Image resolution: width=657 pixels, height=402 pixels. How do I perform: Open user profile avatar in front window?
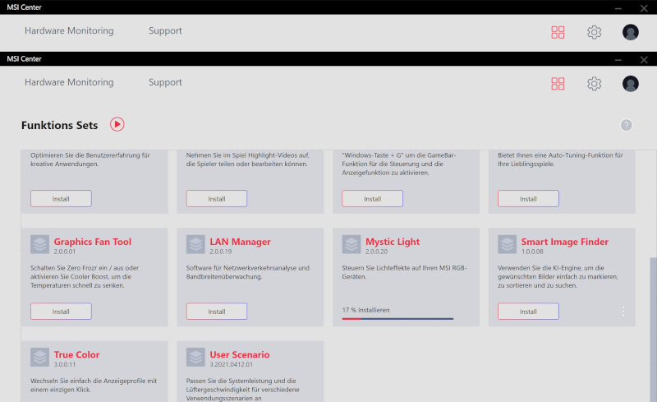coord(630,84)
